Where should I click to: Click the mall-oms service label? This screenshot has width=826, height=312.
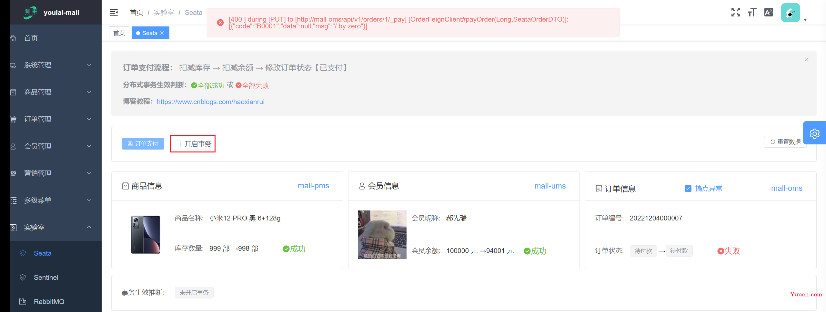(787, 188)
